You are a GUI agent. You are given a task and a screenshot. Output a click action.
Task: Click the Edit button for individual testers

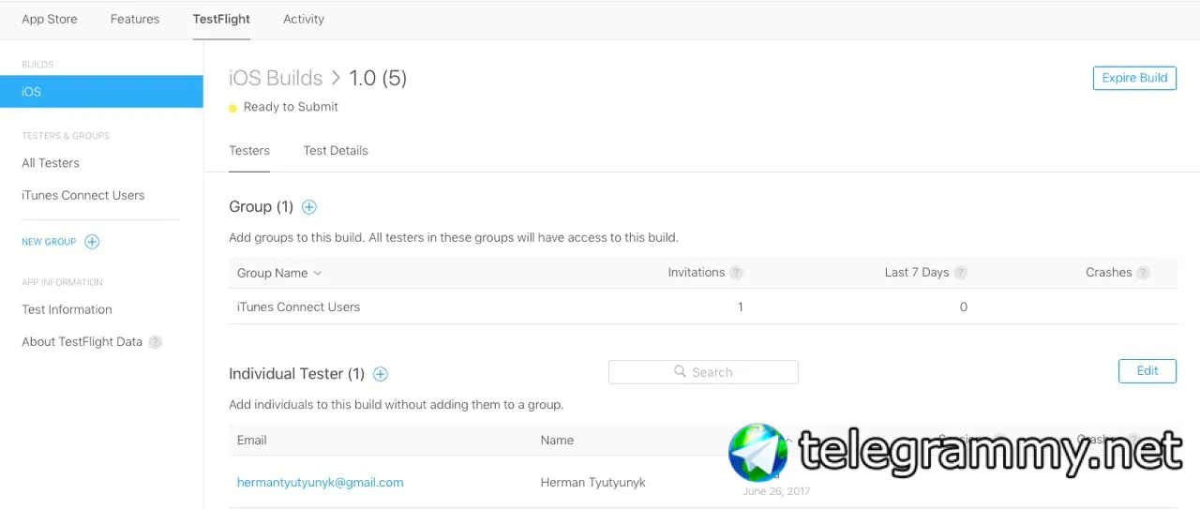(x=1147, y=371)
